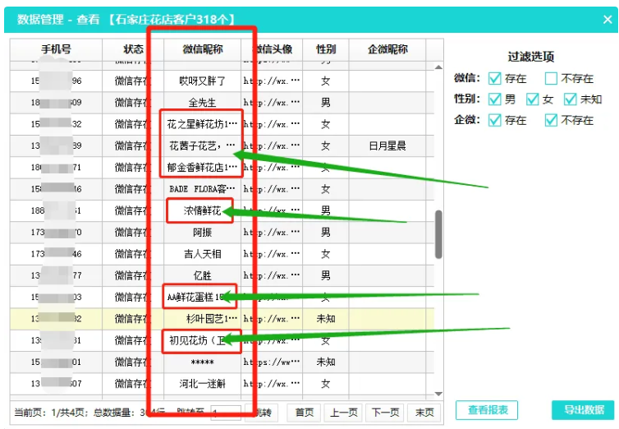This screenshot has height=429, width=619.
Task: Select nickname cell *****
Action: 203,362
